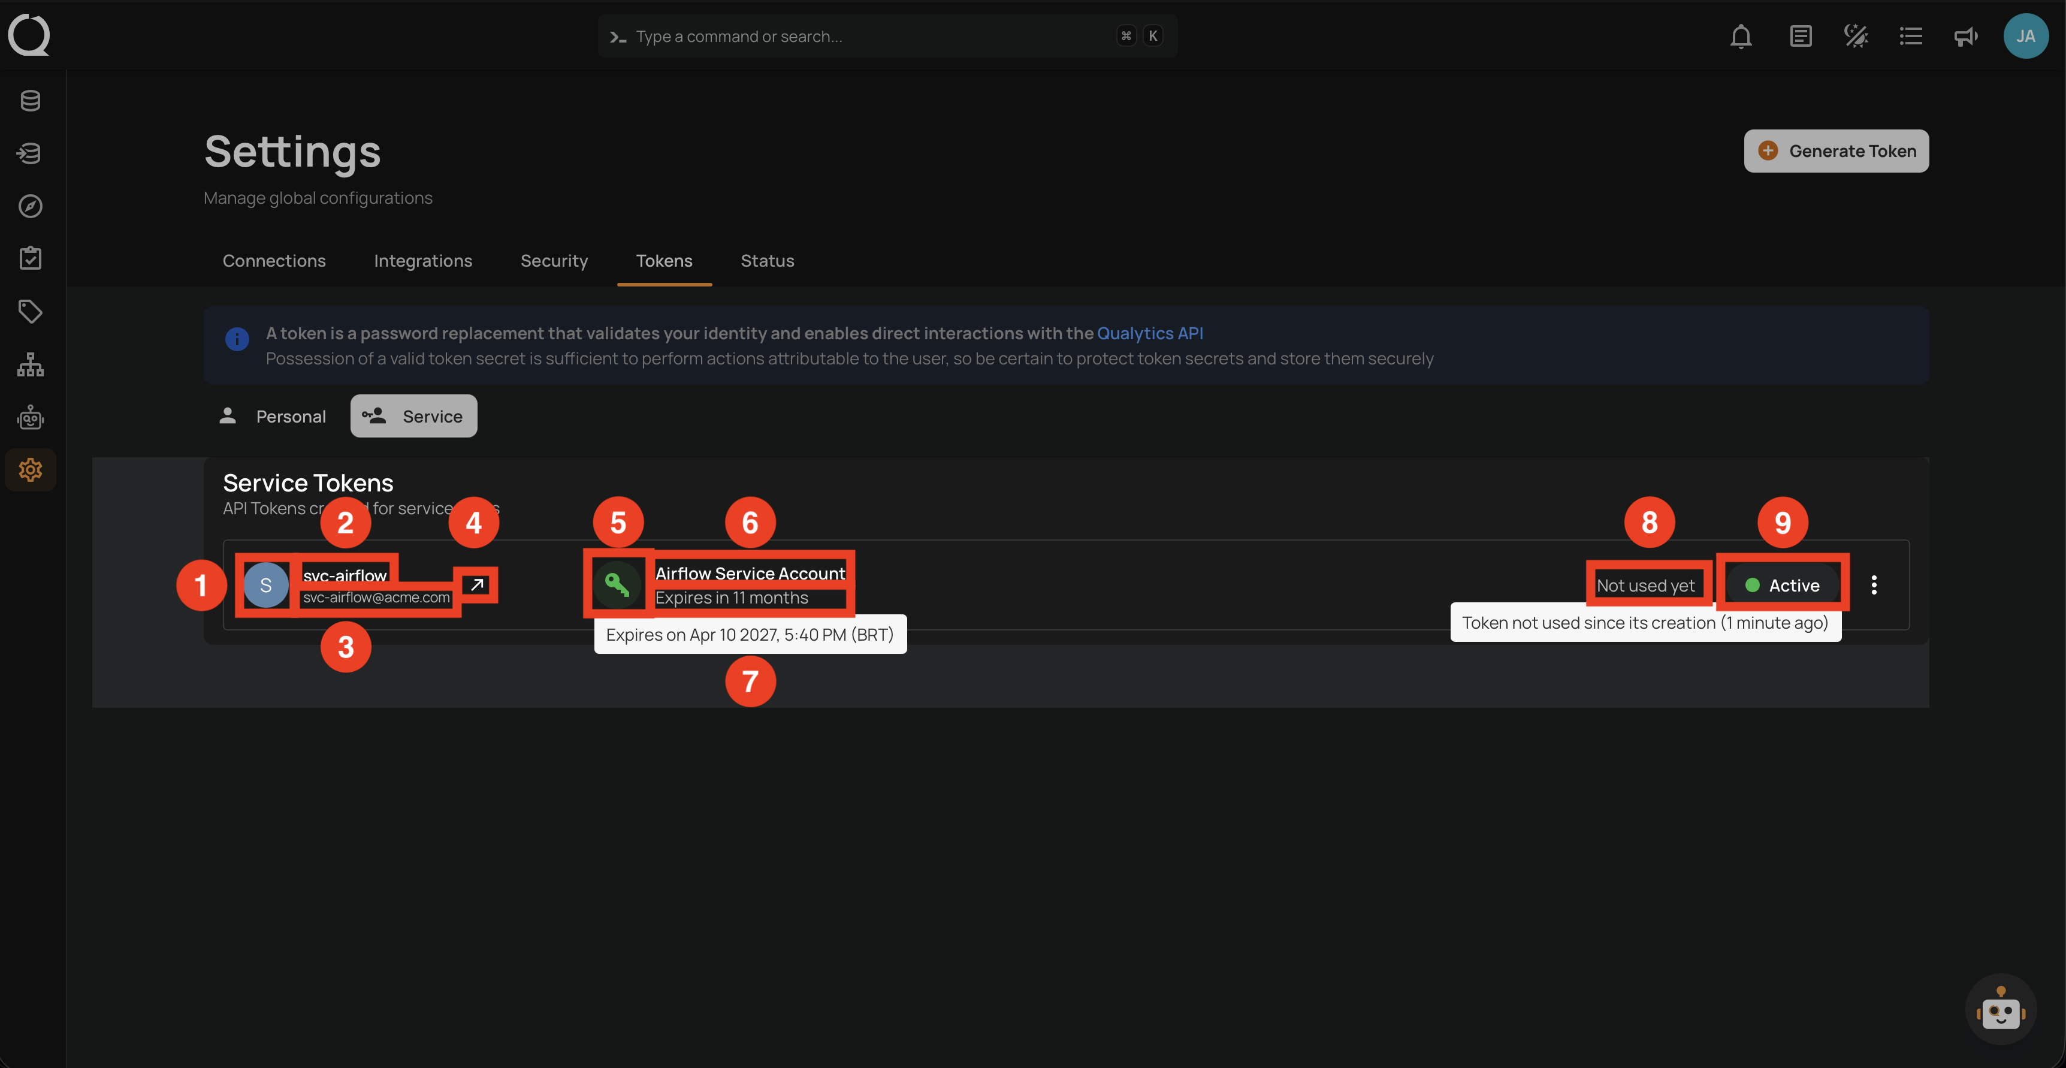2066x1068 pixels.
Task: Open the Qualytics logo home
Action: (30, 35)
